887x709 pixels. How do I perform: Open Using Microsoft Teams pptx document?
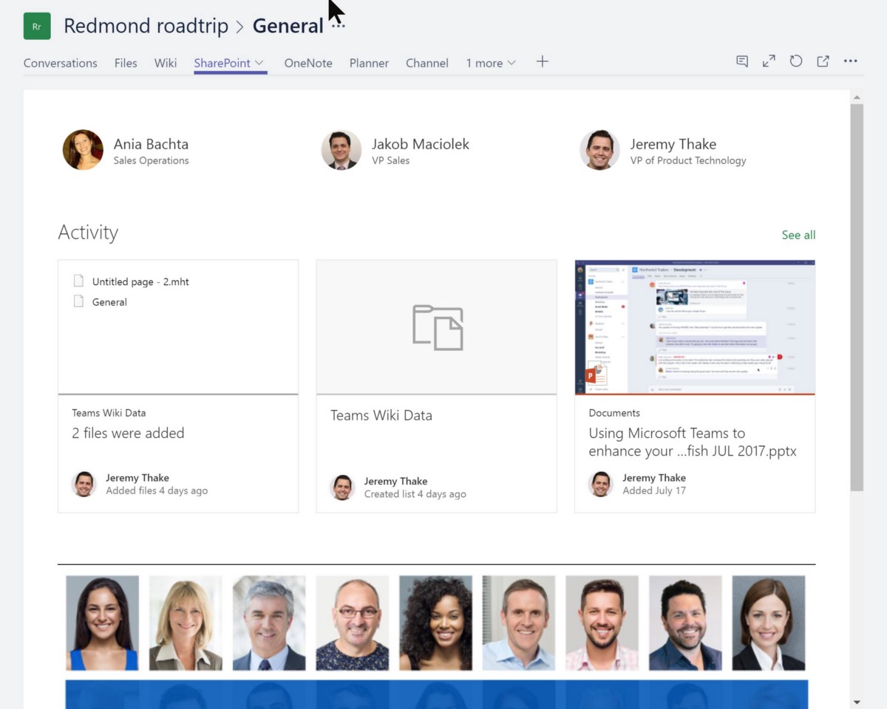coord(693,442)
